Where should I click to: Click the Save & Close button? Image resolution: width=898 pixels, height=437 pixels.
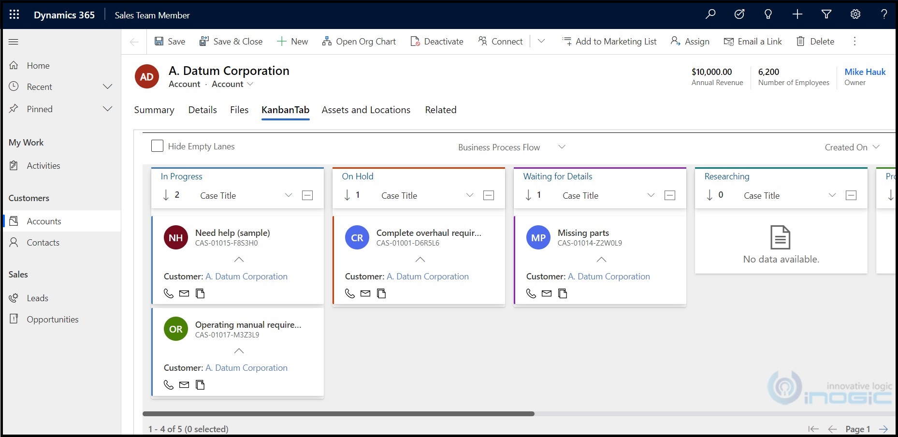231,42
